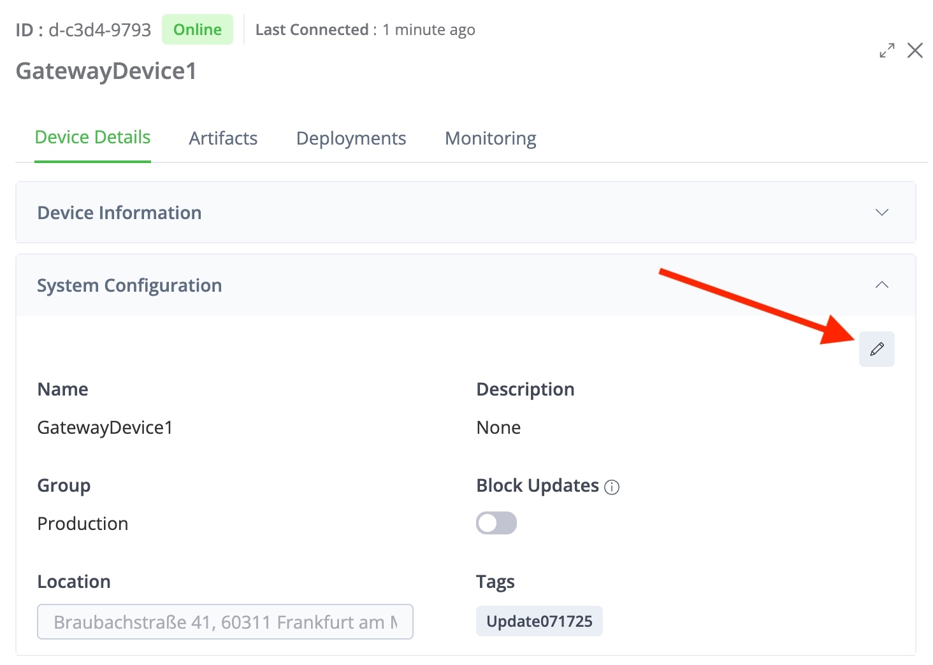The width and height of the screenshot is (933, 665).
Task: Click the Online status badge
Action: tap(198, 30)
